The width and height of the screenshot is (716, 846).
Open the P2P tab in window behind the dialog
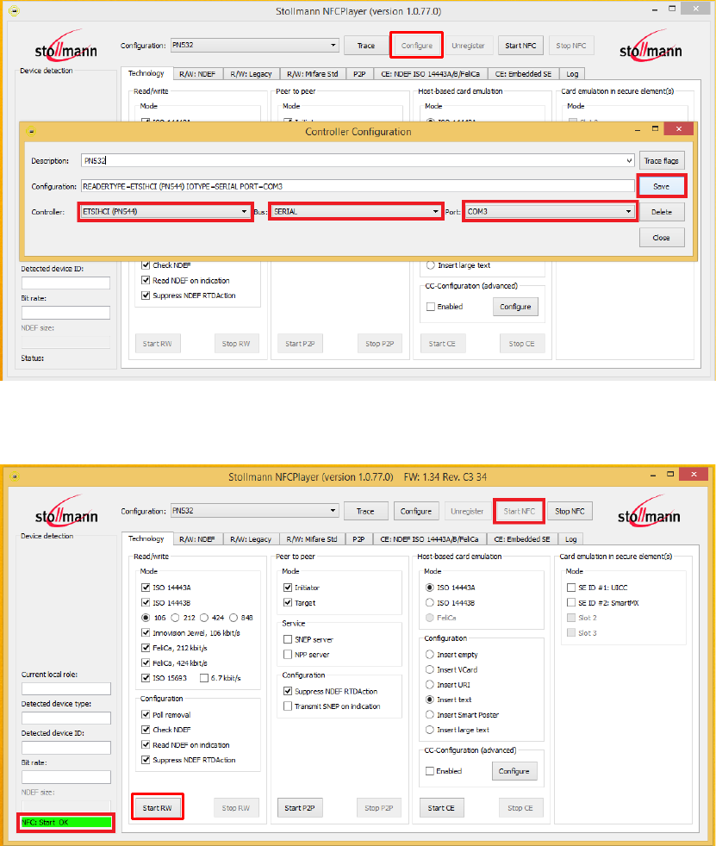[359, 74]
